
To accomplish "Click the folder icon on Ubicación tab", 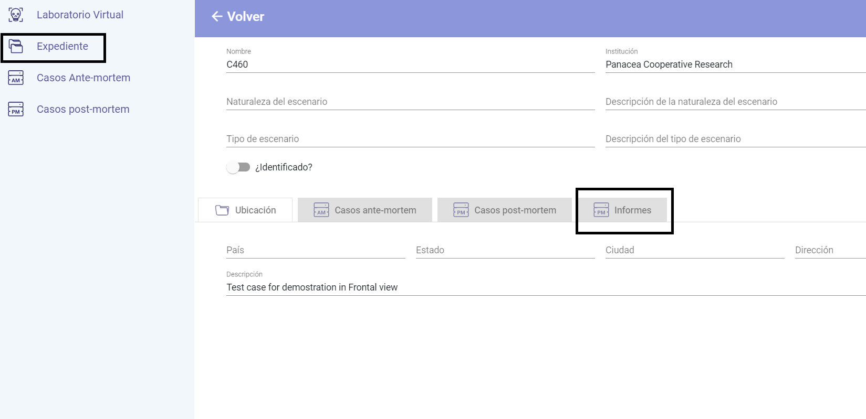I will tap(222, 210).
